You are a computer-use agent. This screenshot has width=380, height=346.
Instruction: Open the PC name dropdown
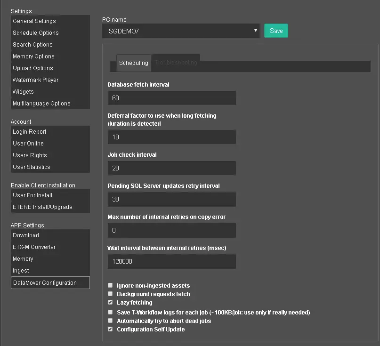click(181, 31)
